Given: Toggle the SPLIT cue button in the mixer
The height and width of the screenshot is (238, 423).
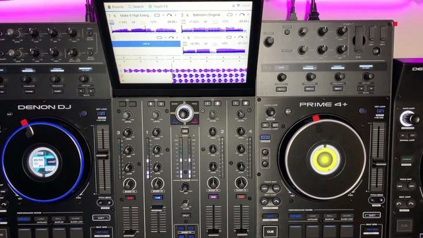Looking at the screenshot, I should click(x=186, y=216).
